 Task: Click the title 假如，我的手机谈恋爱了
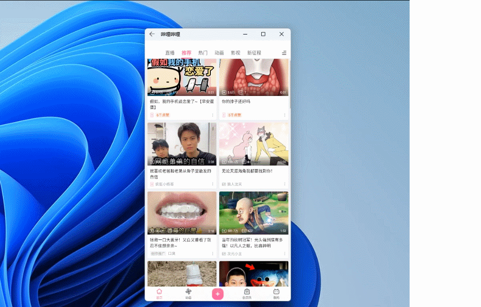181,104
